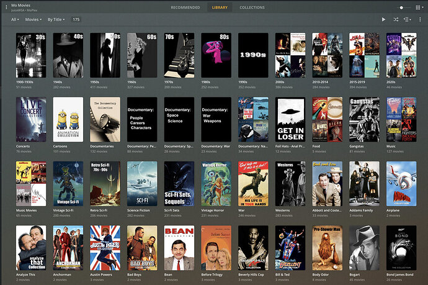Play all movies in library
Image resolution: width=428 pixels, height=285 pixels.
pos(383,19)
